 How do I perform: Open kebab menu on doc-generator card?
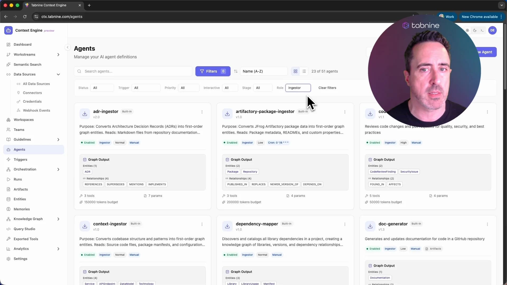[x=487, y=224]
